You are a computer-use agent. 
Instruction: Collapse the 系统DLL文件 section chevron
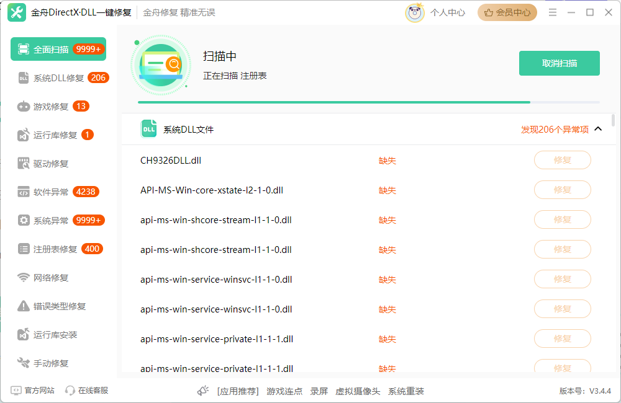tap(599, 129)
